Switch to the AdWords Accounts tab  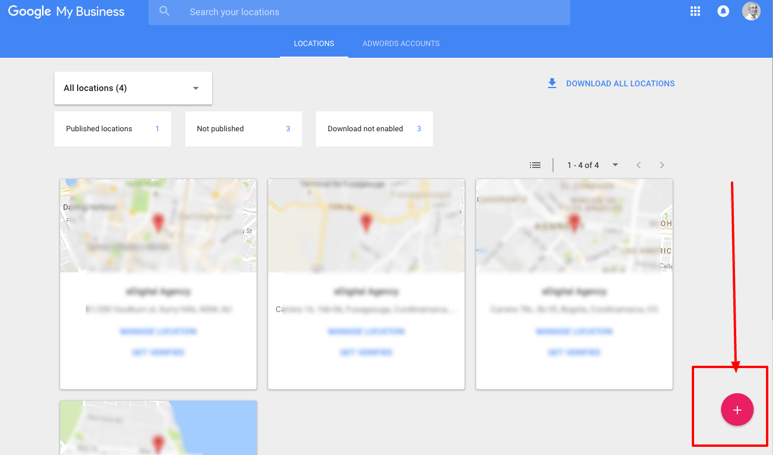pos(401,44)
